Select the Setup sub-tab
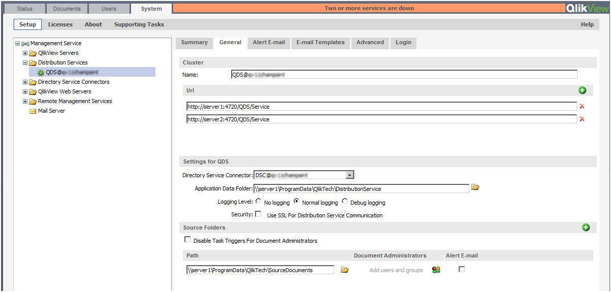Screen dimensions: 611x292 click(27, 24)
